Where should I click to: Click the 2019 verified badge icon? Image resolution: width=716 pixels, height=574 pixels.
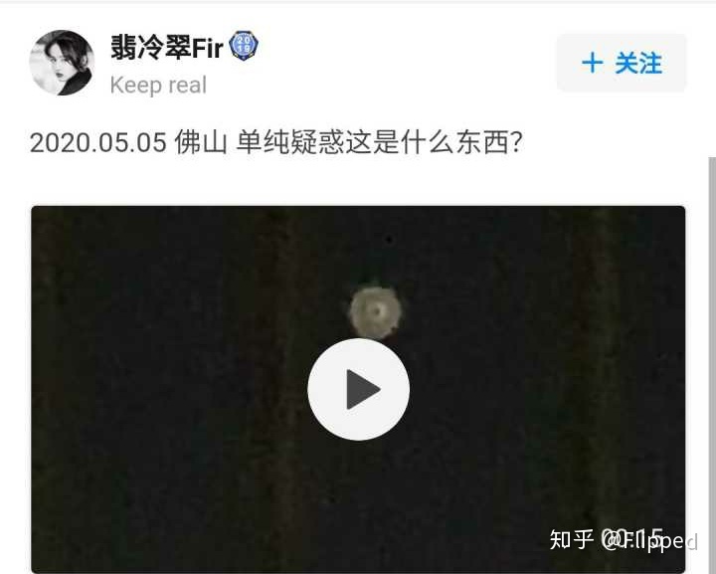click(244, 46)
